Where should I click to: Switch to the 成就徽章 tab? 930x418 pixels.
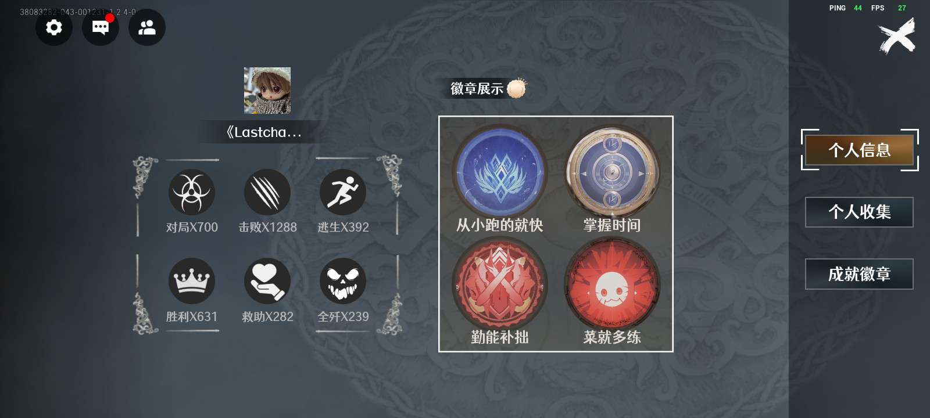click(859, 274)
